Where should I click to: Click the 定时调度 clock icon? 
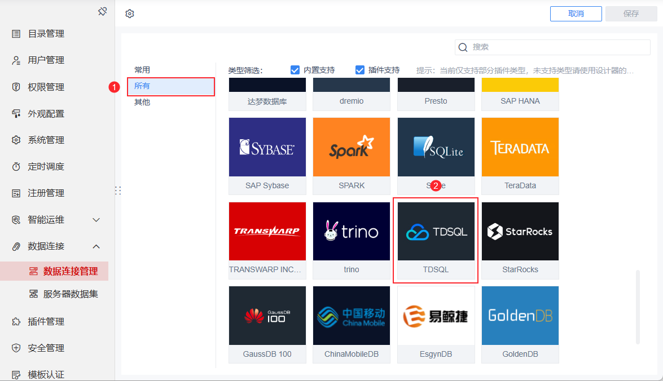pyautogui.click(x=16, y=166)
